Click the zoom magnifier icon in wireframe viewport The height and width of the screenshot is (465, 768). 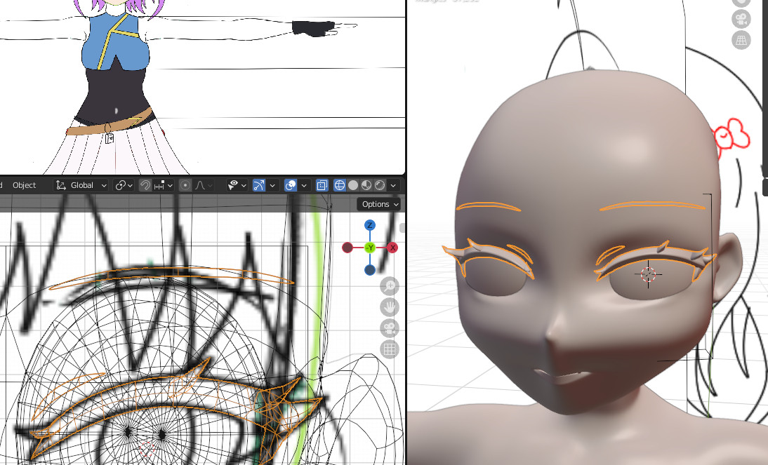(x=390, y=286)
